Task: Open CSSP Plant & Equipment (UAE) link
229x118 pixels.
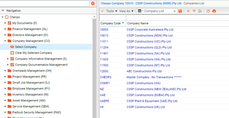Action: [x=152, y=101]
